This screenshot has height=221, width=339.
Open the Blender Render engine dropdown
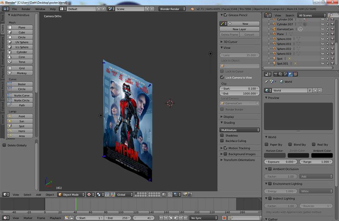172,9
